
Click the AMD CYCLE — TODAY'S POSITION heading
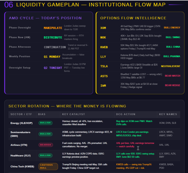tap(45, 18)
